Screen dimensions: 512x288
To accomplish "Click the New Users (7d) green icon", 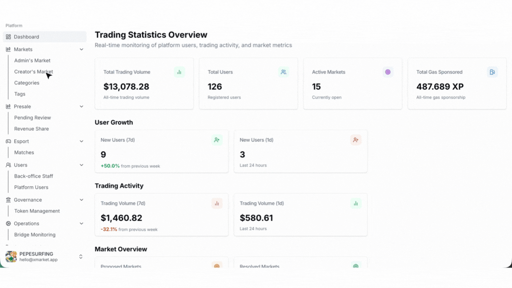I will pyautogui.click(x=217, y=140).
